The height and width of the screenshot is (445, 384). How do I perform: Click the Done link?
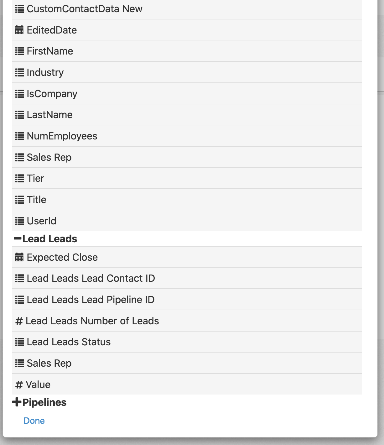[x=34, y=421]
